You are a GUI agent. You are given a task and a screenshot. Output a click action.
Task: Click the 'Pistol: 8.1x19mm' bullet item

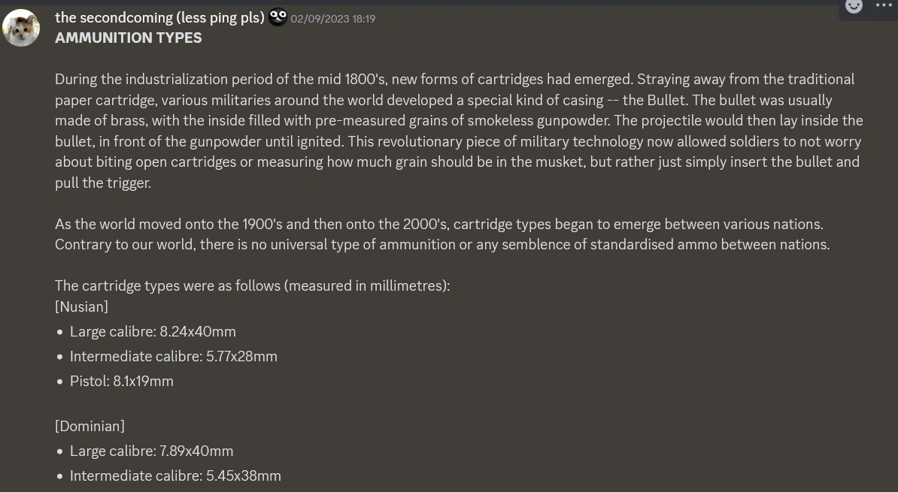click(x=121, y=381)
